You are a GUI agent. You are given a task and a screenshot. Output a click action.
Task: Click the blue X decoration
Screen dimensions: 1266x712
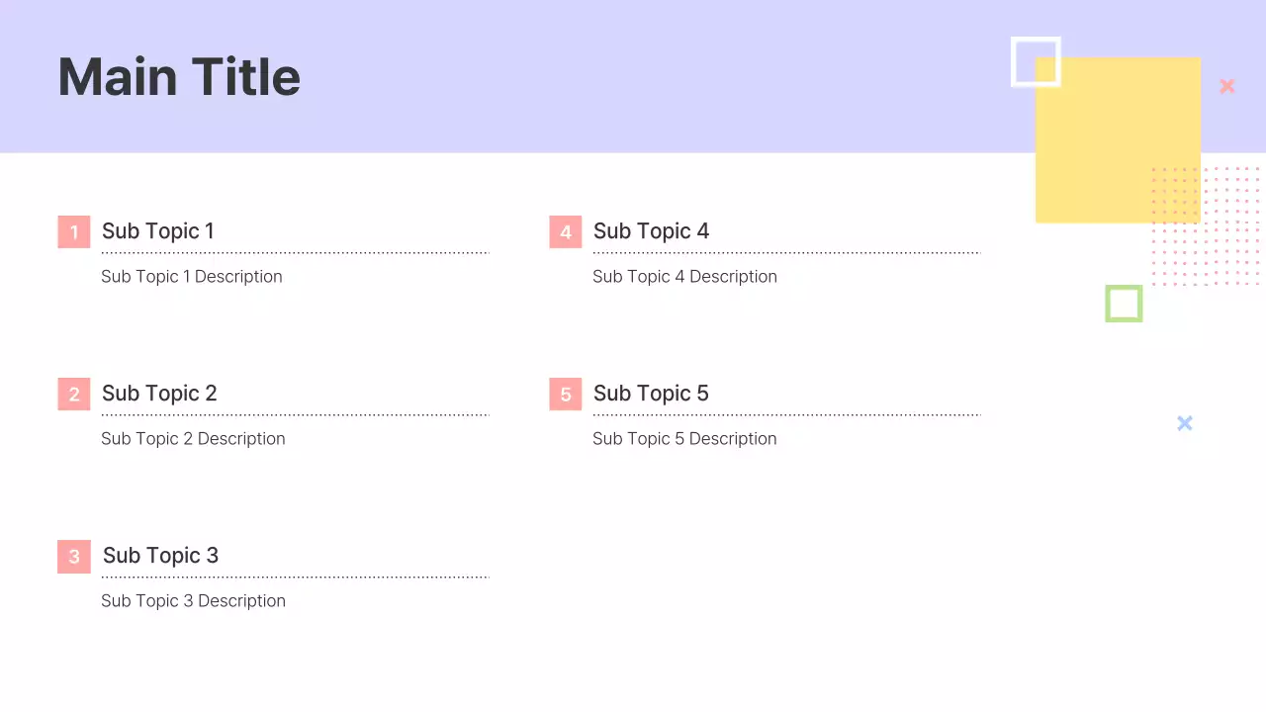pyautogui.click(x=1185, y=423)
